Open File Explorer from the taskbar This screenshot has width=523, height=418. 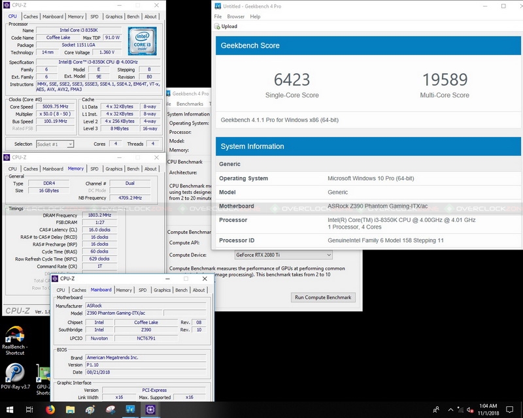[x=70, y=410]
